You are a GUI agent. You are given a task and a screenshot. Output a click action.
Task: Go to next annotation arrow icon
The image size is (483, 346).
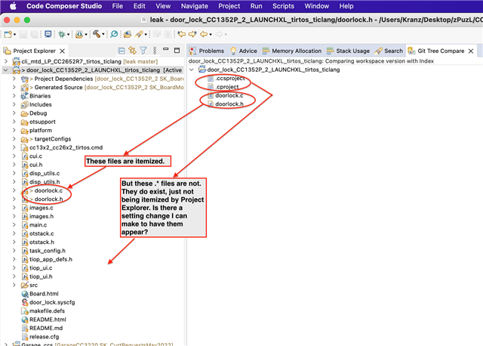pos(192,34)
